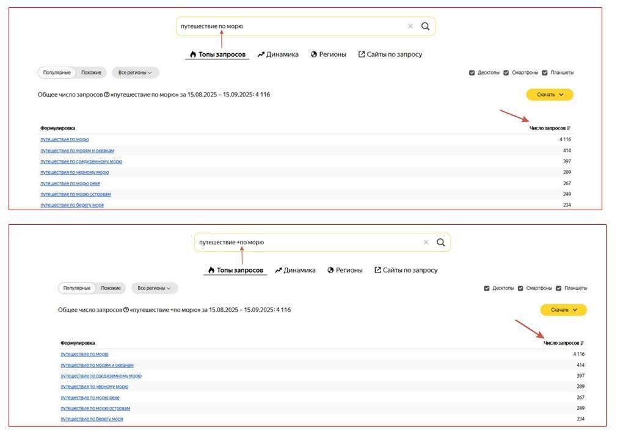Clear the «путешествие +по морю» query with X
Viewport: 620px width, 440px height.
(x=426, y=242)
